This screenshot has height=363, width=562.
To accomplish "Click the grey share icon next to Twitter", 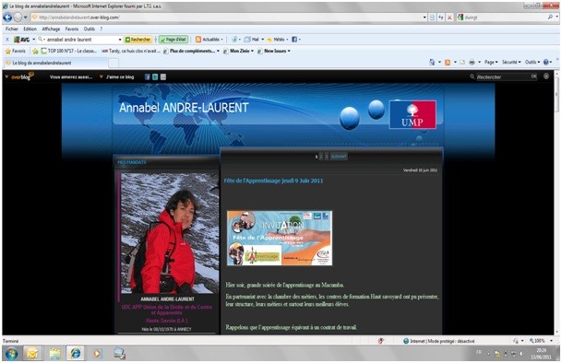I will pyautogui.click(x=163, y=77).
